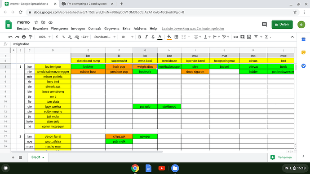Switch to 'I'm attempting a 2 card system' tab
This screenshot has width=310, height=174.
coord(87,4)
